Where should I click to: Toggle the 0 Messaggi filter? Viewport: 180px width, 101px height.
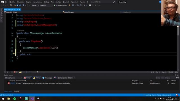tap(47, 78)
